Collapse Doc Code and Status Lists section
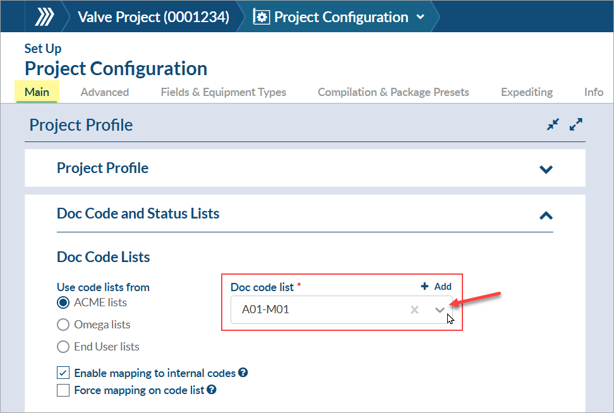The image size is (614, 413). pyautogui.click(x=546, y=215)
